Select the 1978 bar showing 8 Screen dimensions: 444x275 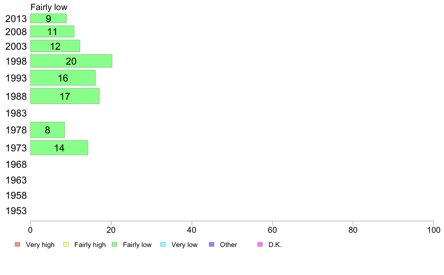coord(47,130)
